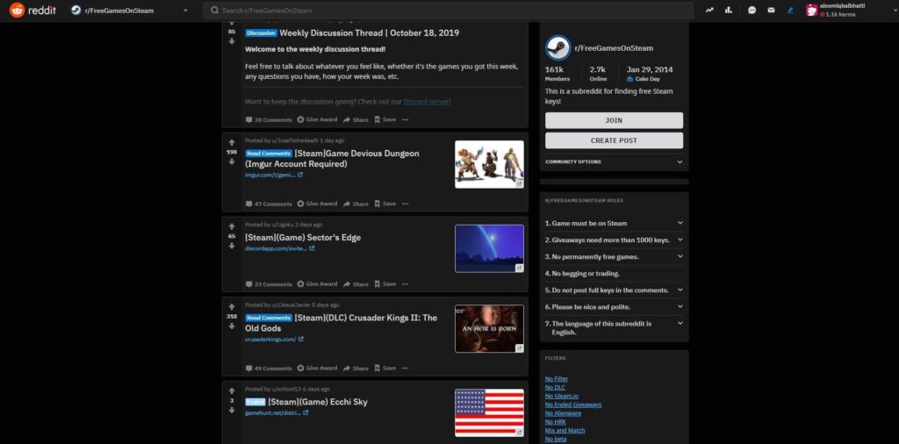The image size is (899, 444).
Task: Share the Crusader Kings II post
Action: 356,369
